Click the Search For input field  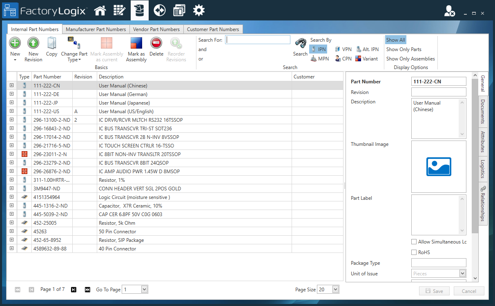tap(258, 40)
